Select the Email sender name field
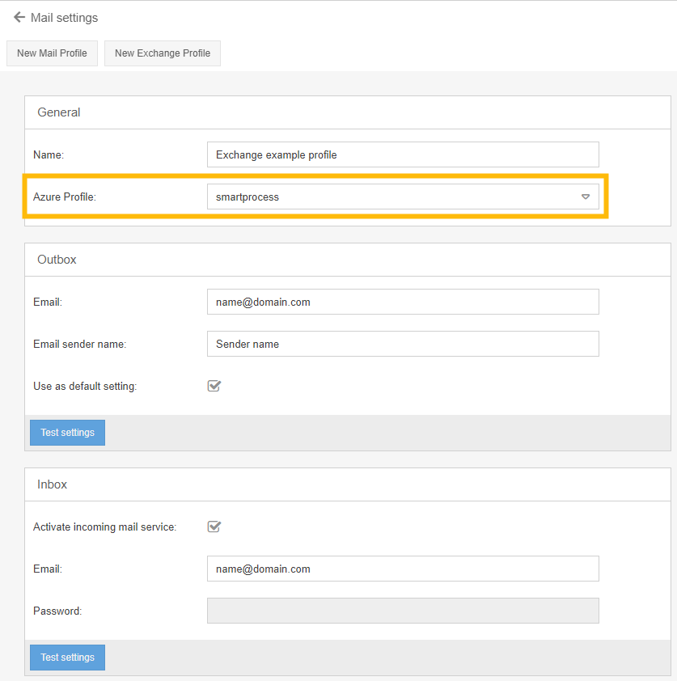Viewport: 677px width, 681px height. [x=403, y=344]
